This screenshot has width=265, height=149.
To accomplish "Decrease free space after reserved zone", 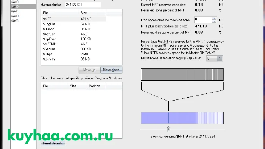I will pos(214,21).
